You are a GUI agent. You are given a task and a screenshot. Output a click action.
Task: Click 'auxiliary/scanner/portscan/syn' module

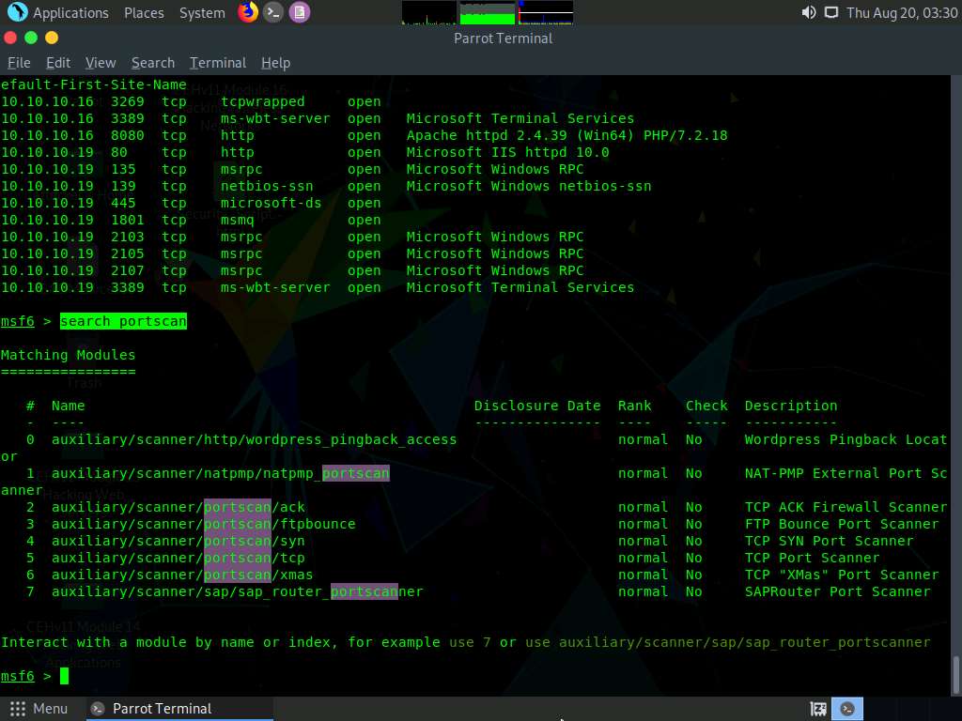point(178,541)
